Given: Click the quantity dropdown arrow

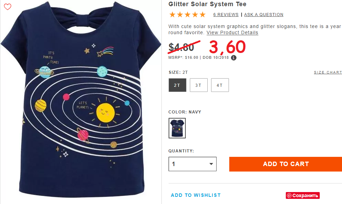Looking at the screenshot, I should (x=211, y=164).
